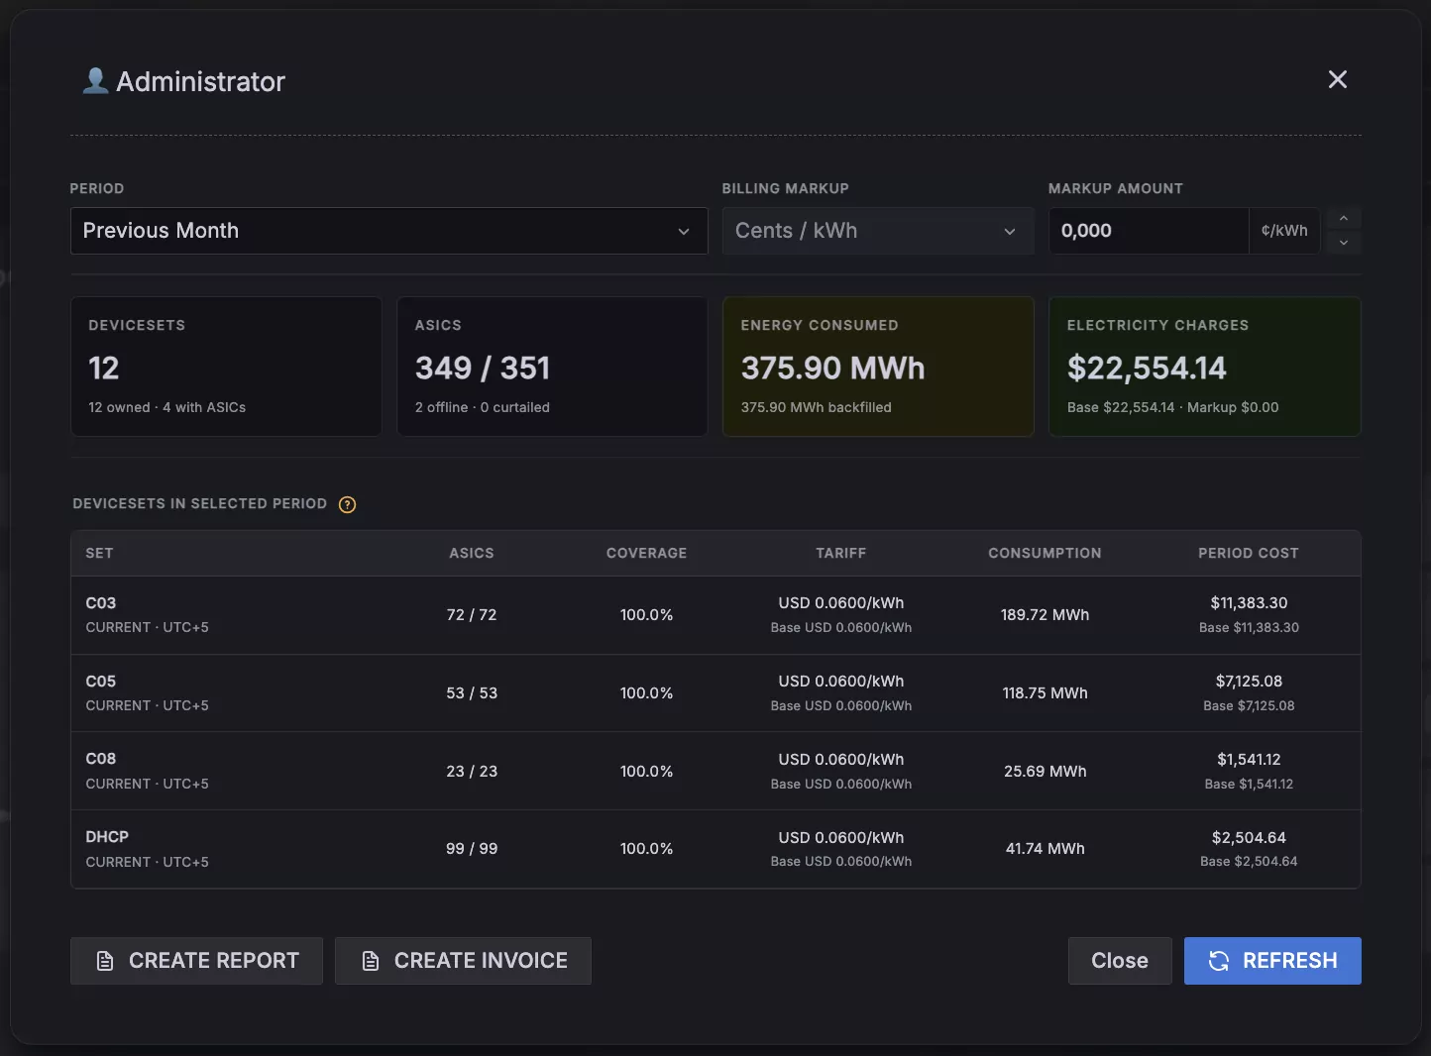Click the $2,504.64 period cost cell
The width and height of the screenshot is (1431, 1056).
click(1249, 838)
